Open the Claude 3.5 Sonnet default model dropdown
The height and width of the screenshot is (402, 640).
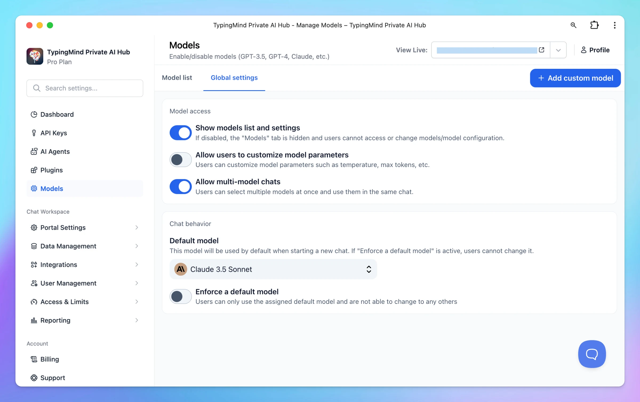pyautogui.click(x=273, y=269)
